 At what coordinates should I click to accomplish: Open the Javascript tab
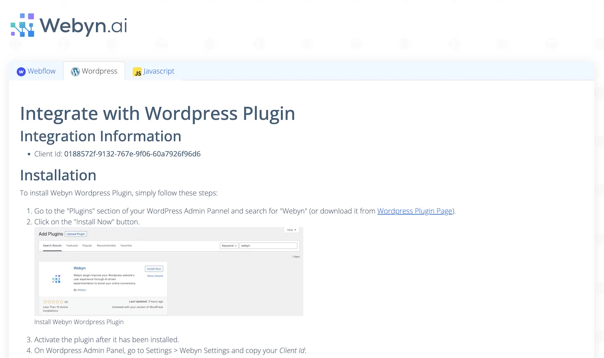click(x=153, y=71)
